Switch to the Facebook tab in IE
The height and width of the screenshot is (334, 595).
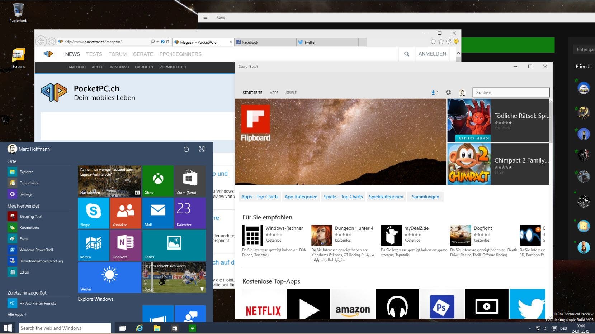[x=266, y=42]
